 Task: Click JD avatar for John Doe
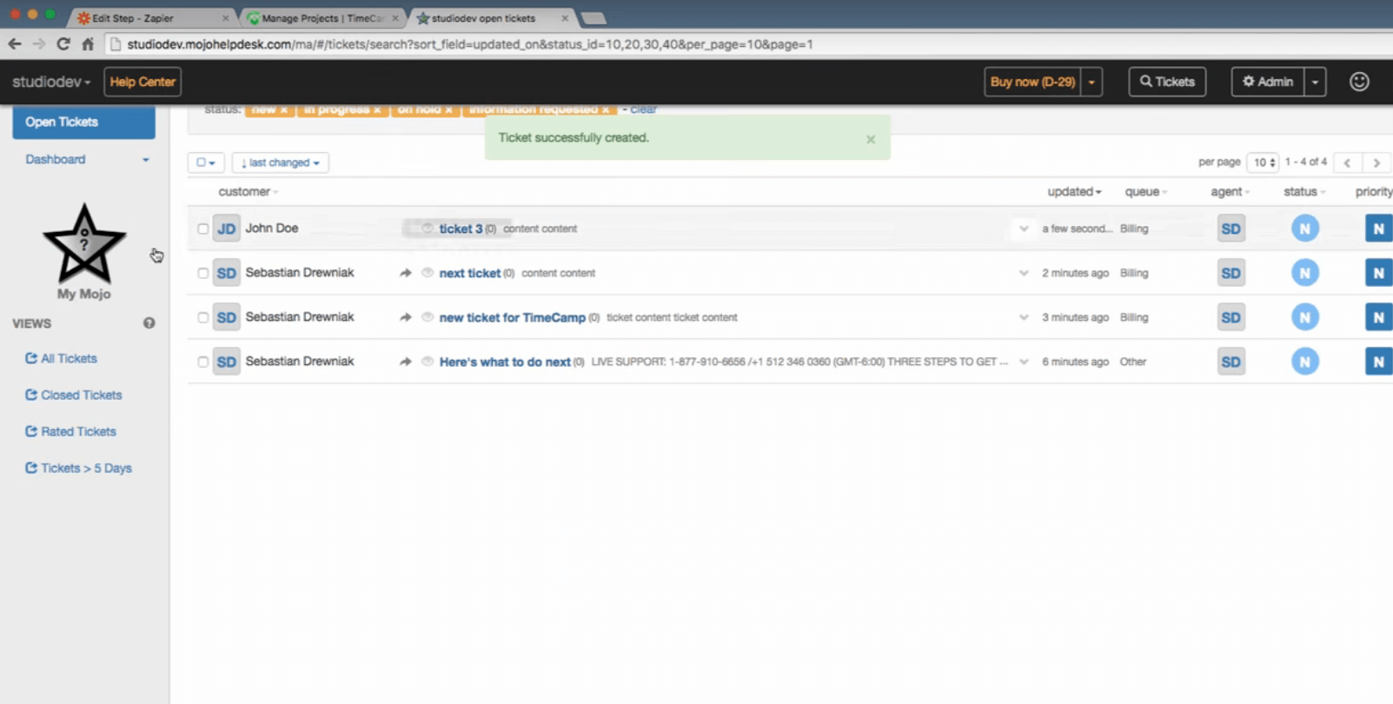tap(226, 229)
